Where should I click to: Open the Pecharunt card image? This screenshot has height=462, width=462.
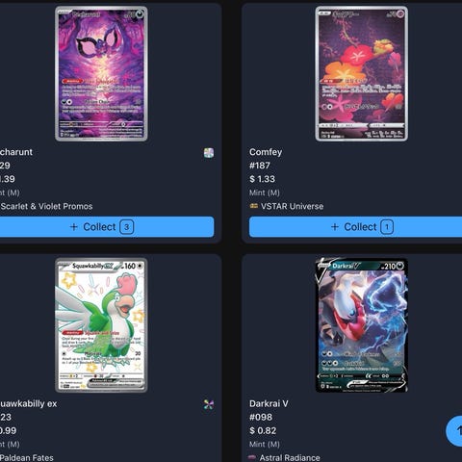click(x=101, y=74)
